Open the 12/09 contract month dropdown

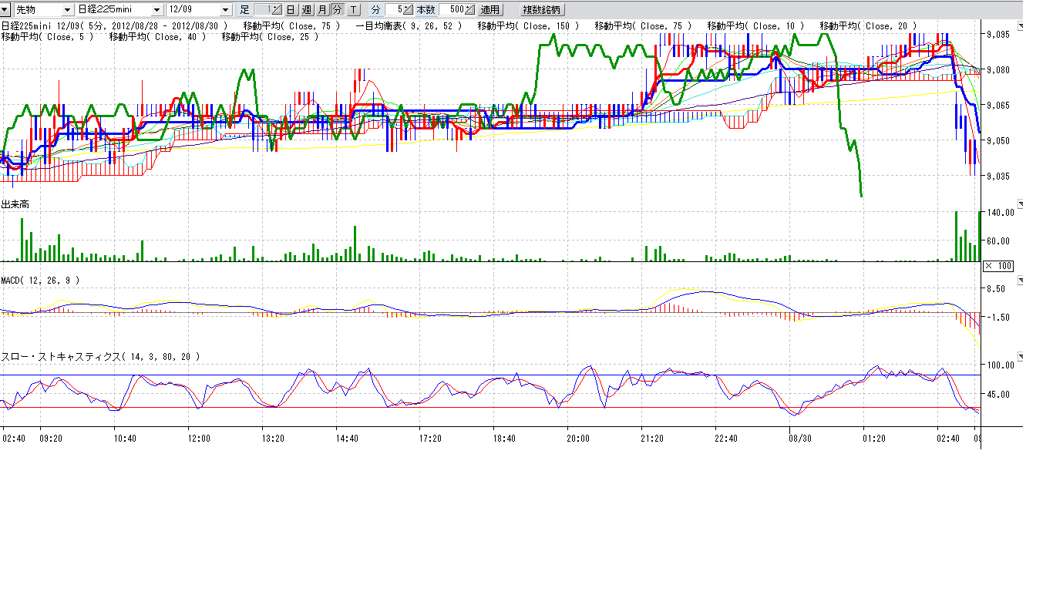click(225, 10)
